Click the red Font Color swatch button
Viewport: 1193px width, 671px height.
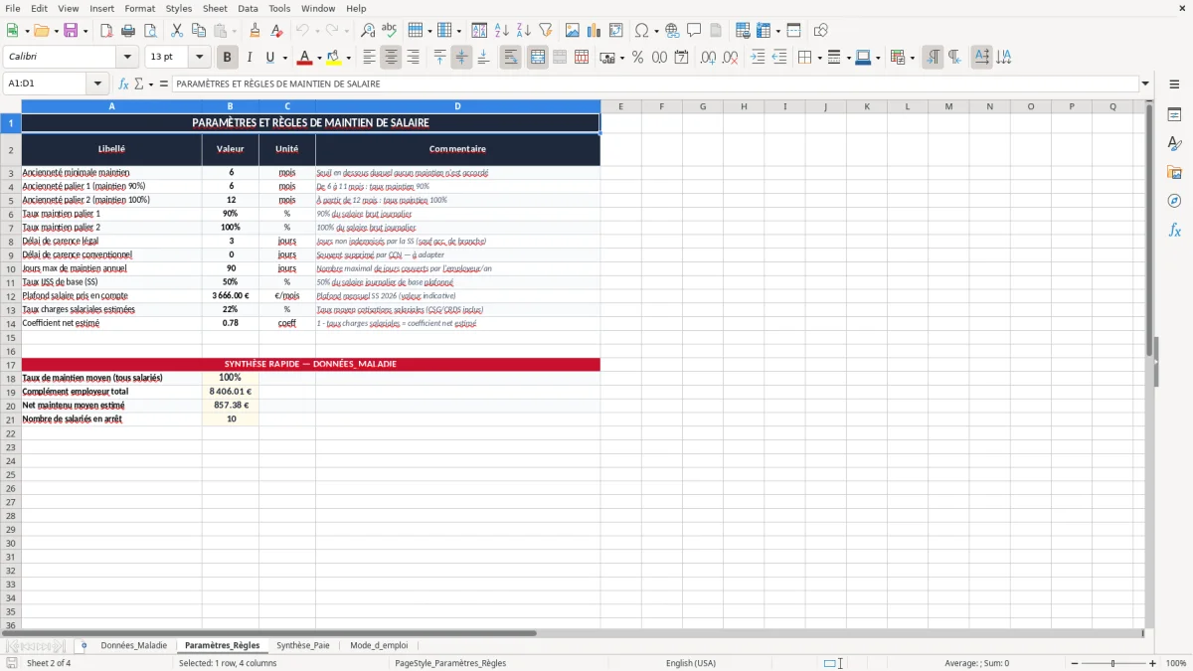click(305, 58)
